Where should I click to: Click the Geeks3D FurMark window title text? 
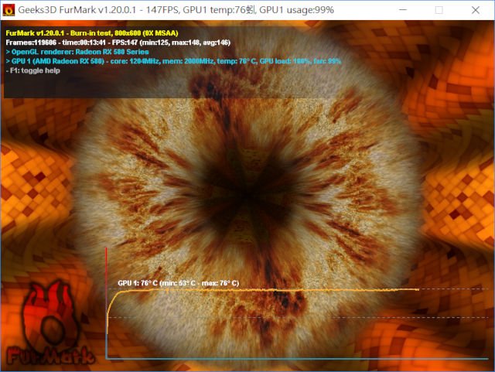176,10
